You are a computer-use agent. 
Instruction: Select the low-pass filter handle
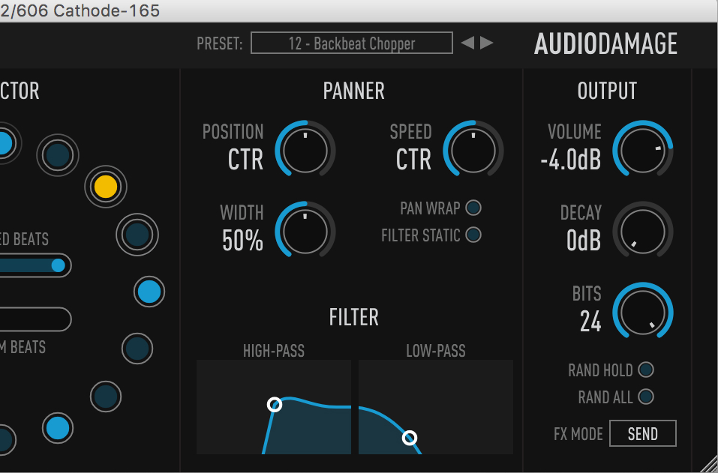click(410, 438)
